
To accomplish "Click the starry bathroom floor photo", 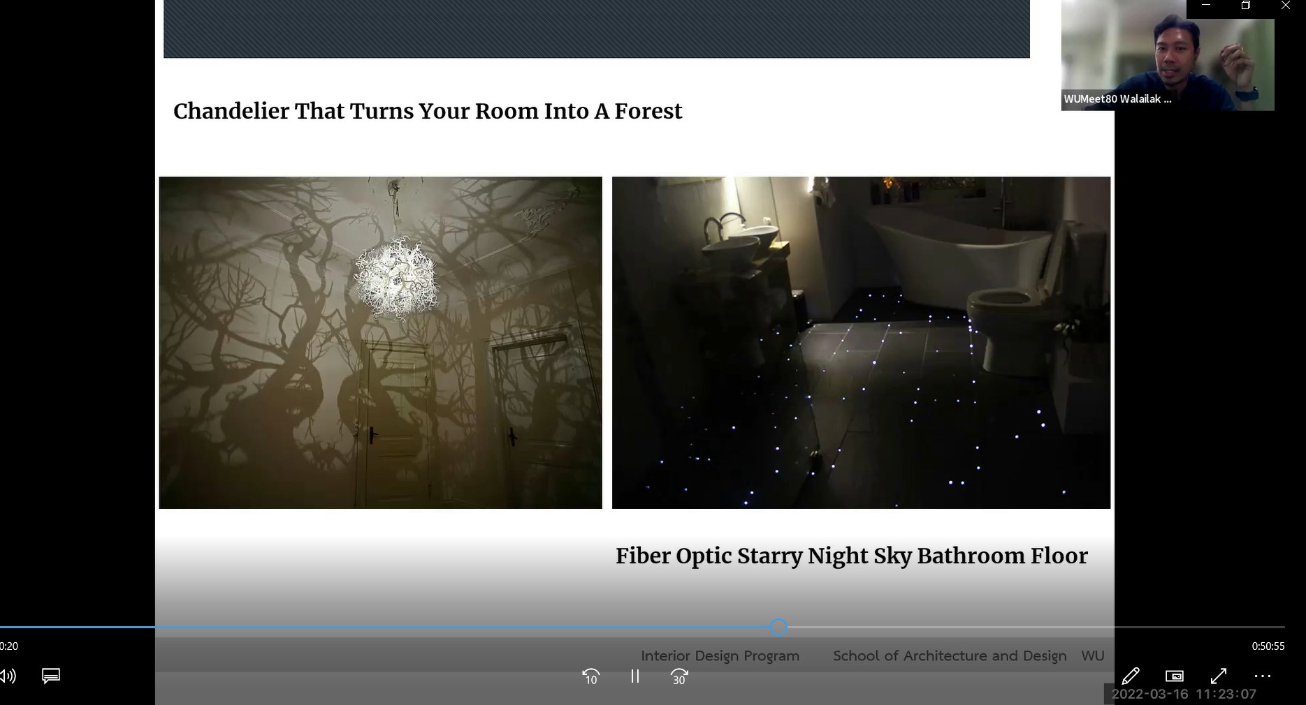I will pos(861,342).
